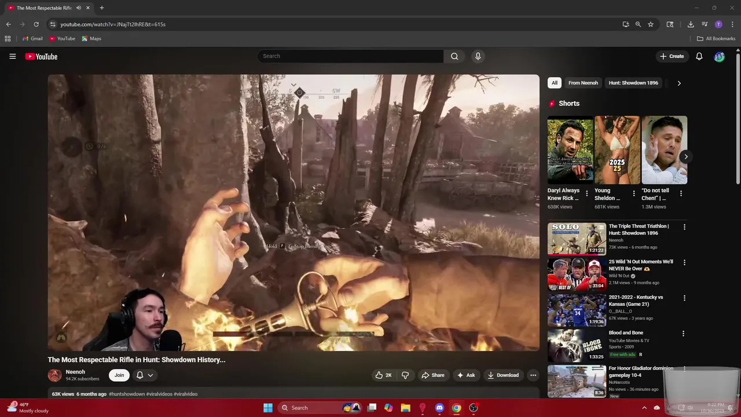The width and height of the screenshot is (741, 417).
Task: Open options for Wild 'N Out video
Action: [x=684, y=262]
